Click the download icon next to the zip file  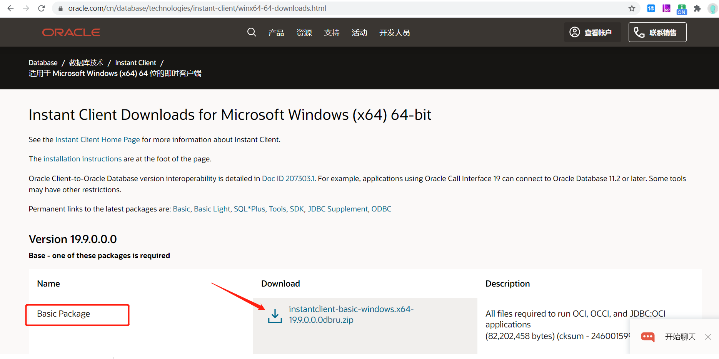[274, 315]
